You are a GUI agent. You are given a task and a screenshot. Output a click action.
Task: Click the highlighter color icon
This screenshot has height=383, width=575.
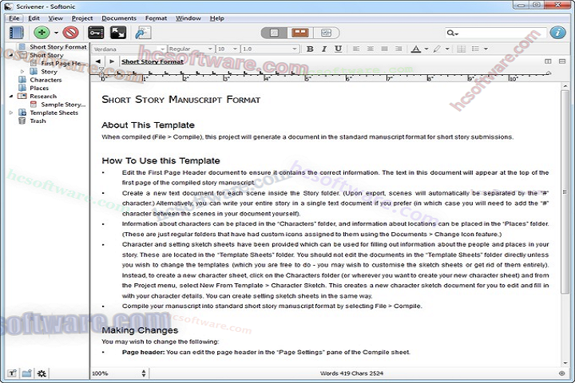[x=437, y=49]
